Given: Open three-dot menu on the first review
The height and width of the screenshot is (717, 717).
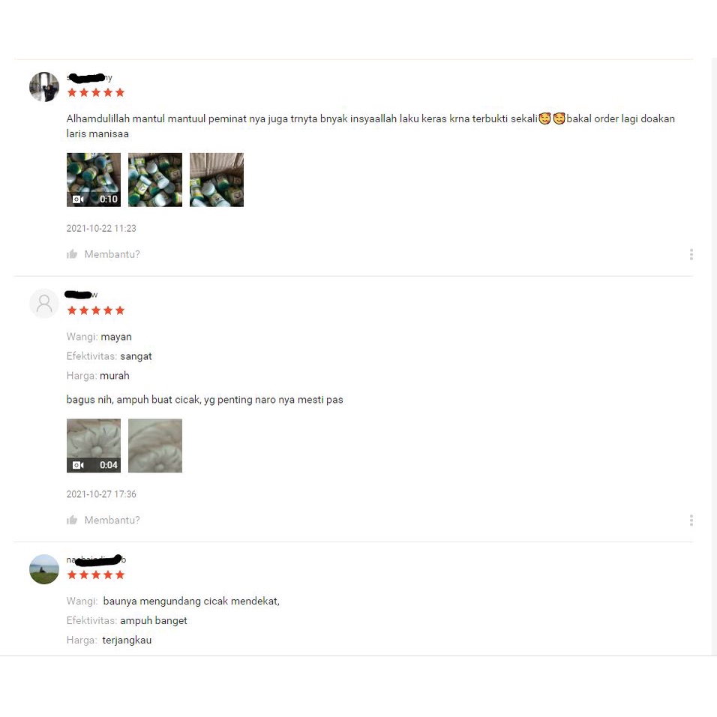Looking at the screenshot, I should point(691,254).
